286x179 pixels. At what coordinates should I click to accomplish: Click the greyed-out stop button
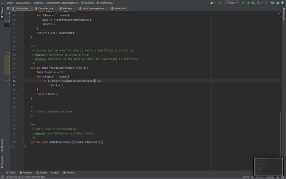(266, 3)
